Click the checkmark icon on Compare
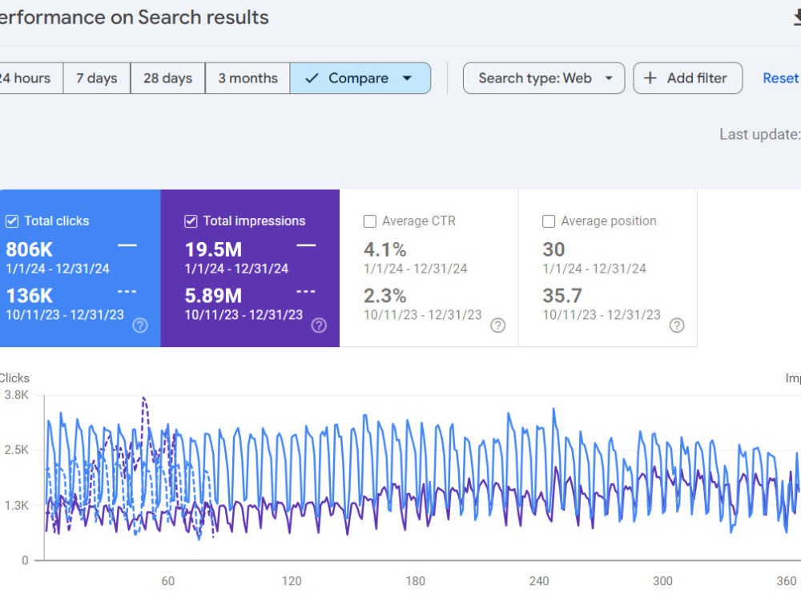Screen dimensions: 801x602 312,79
